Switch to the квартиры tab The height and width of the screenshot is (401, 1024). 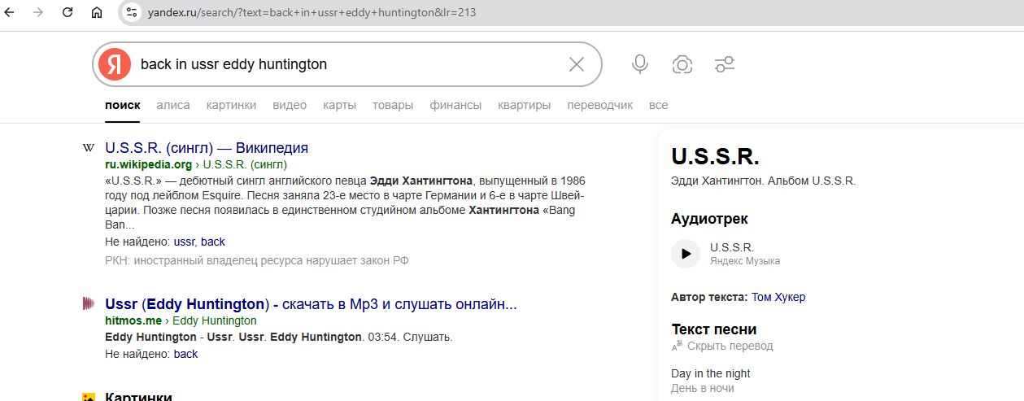coord(525,105)
